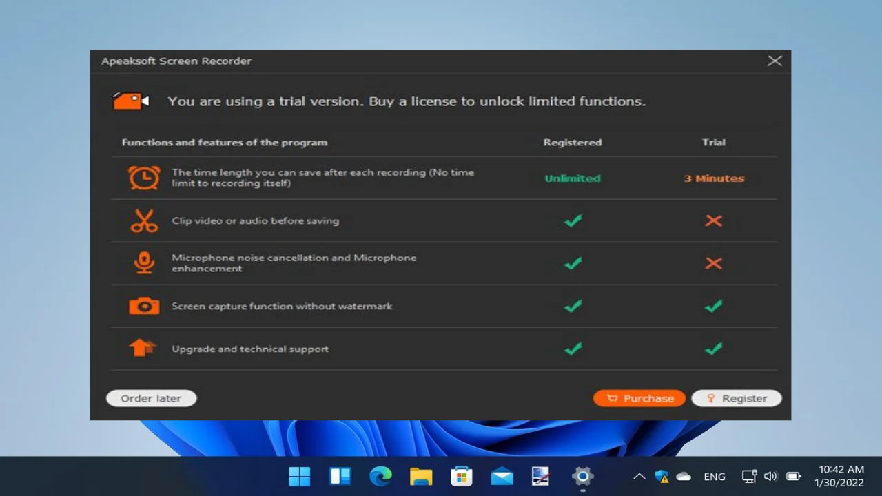Click the "Microphone noise cancellation" description text

click(294, 263)
